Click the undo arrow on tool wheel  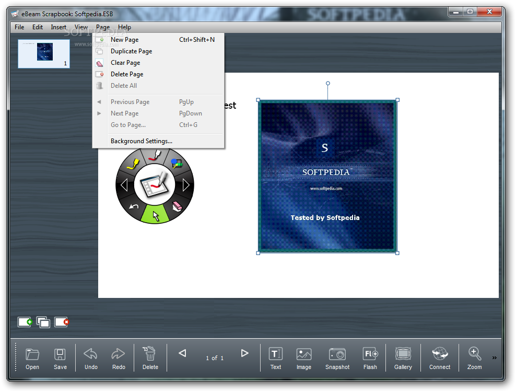click(x=134, y=206)
